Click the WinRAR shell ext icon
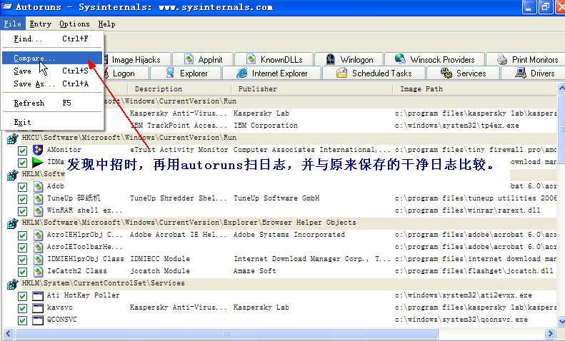 click(x=38, y=210)
